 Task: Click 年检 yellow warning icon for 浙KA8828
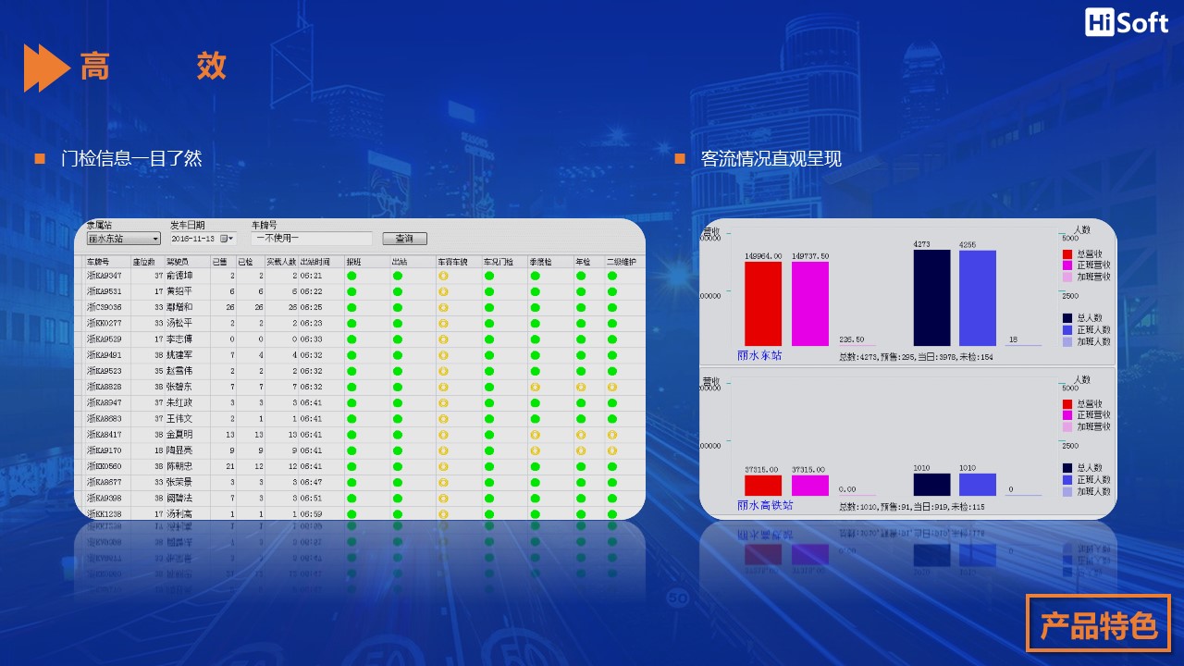coord(581,387)
